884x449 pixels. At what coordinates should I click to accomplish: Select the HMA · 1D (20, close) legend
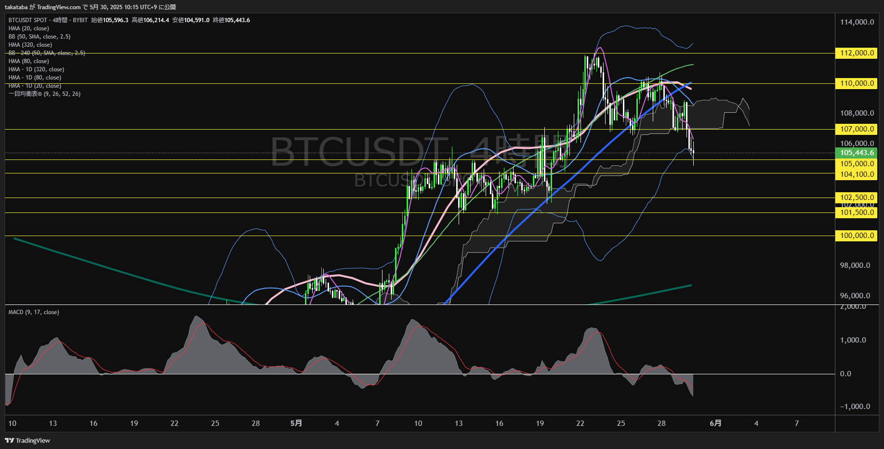tap(35, 86)
